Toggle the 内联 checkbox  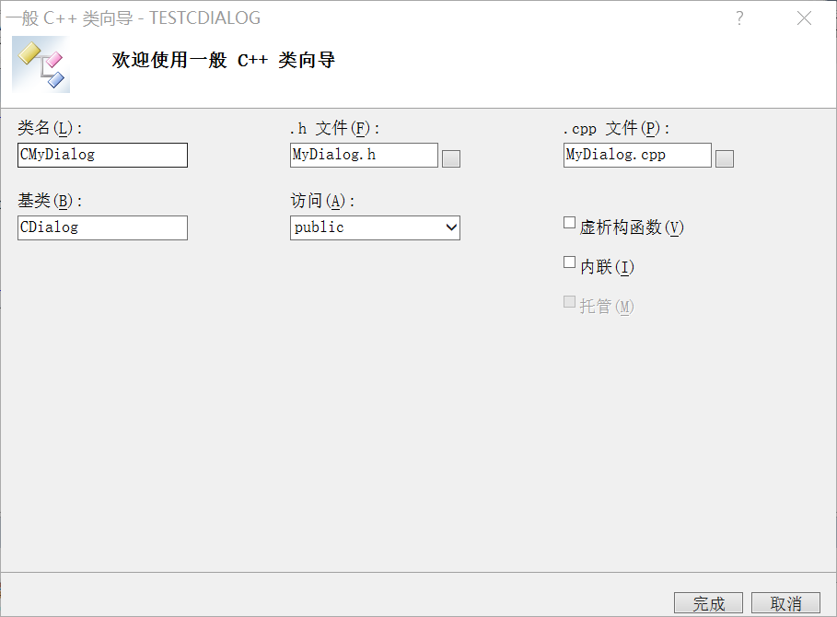tap(570, 262)
